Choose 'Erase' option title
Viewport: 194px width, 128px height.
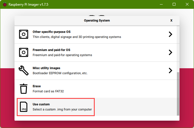pos(37,86)
